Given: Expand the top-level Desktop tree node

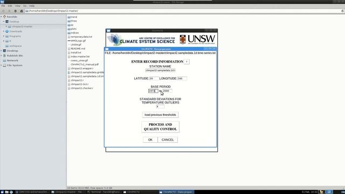Looking at the screenshot, I should click(x=1, y=51).
